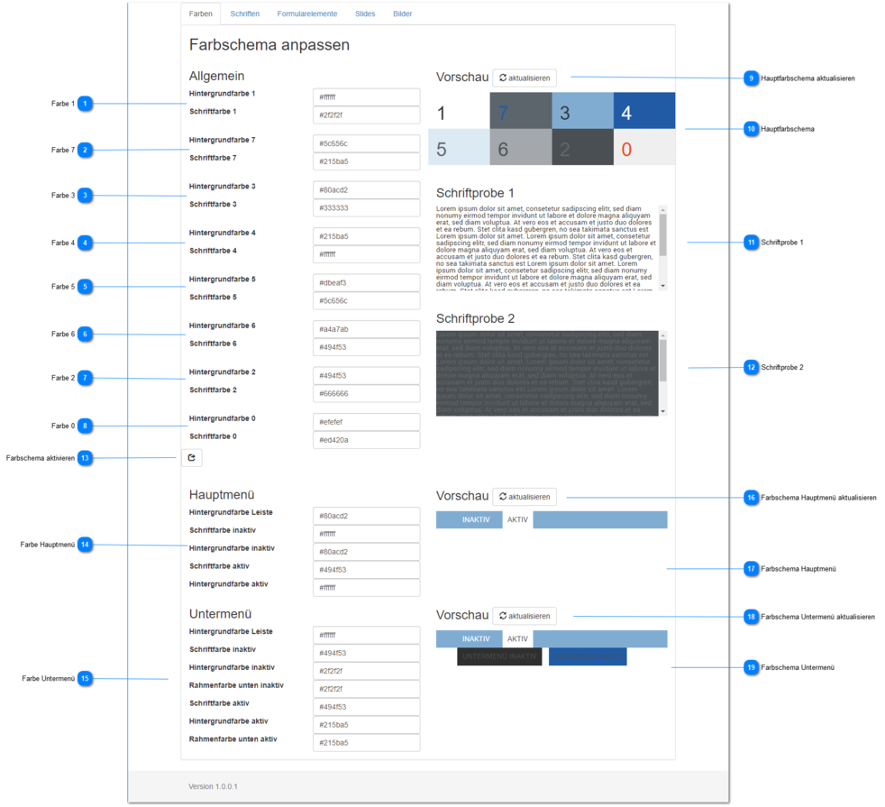Viewport: 885px width, 807px height.
Task: Click the Farbschema aktivieren icon button
Action: click(x=191, y=457)
